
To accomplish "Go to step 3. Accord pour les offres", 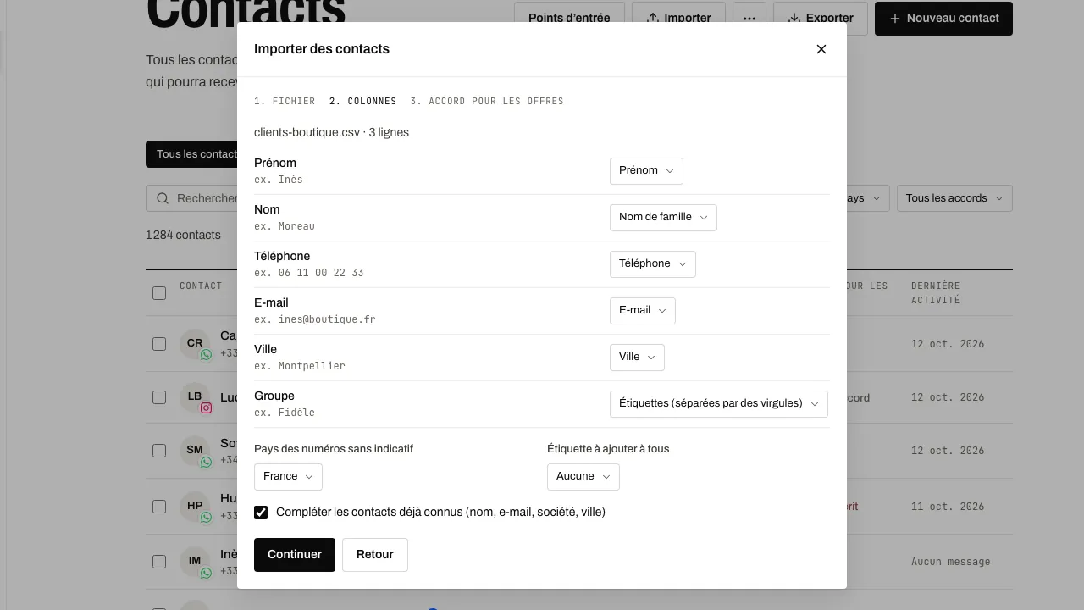I will pos(487,101).
